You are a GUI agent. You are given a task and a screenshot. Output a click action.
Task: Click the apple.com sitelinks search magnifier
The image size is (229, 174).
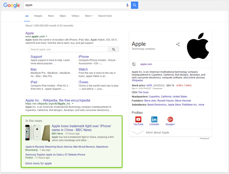click(114, 49)
